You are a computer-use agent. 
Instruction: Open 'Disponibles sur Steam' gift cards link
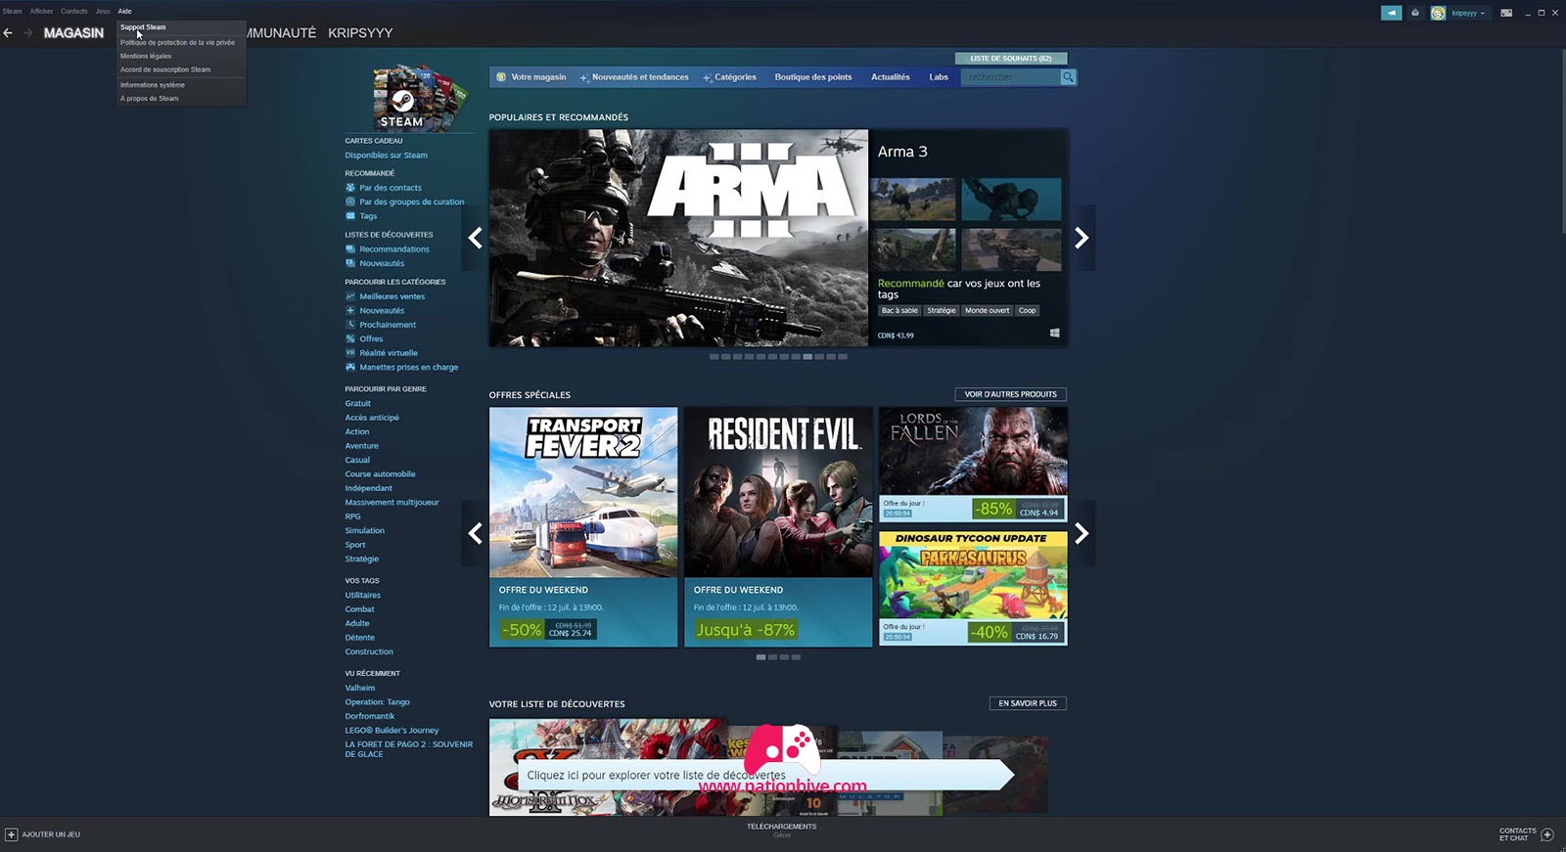[386, 156]
